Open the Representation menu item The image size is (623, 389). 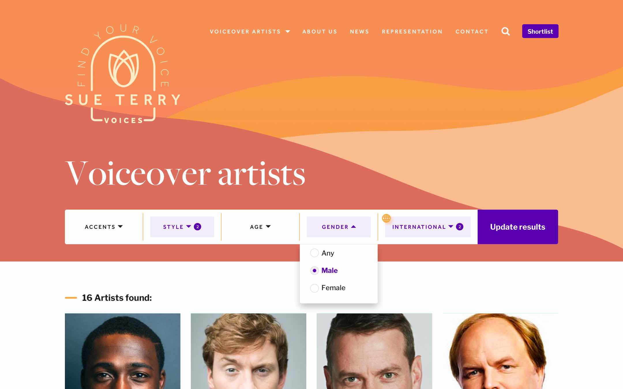coord(412,31)
